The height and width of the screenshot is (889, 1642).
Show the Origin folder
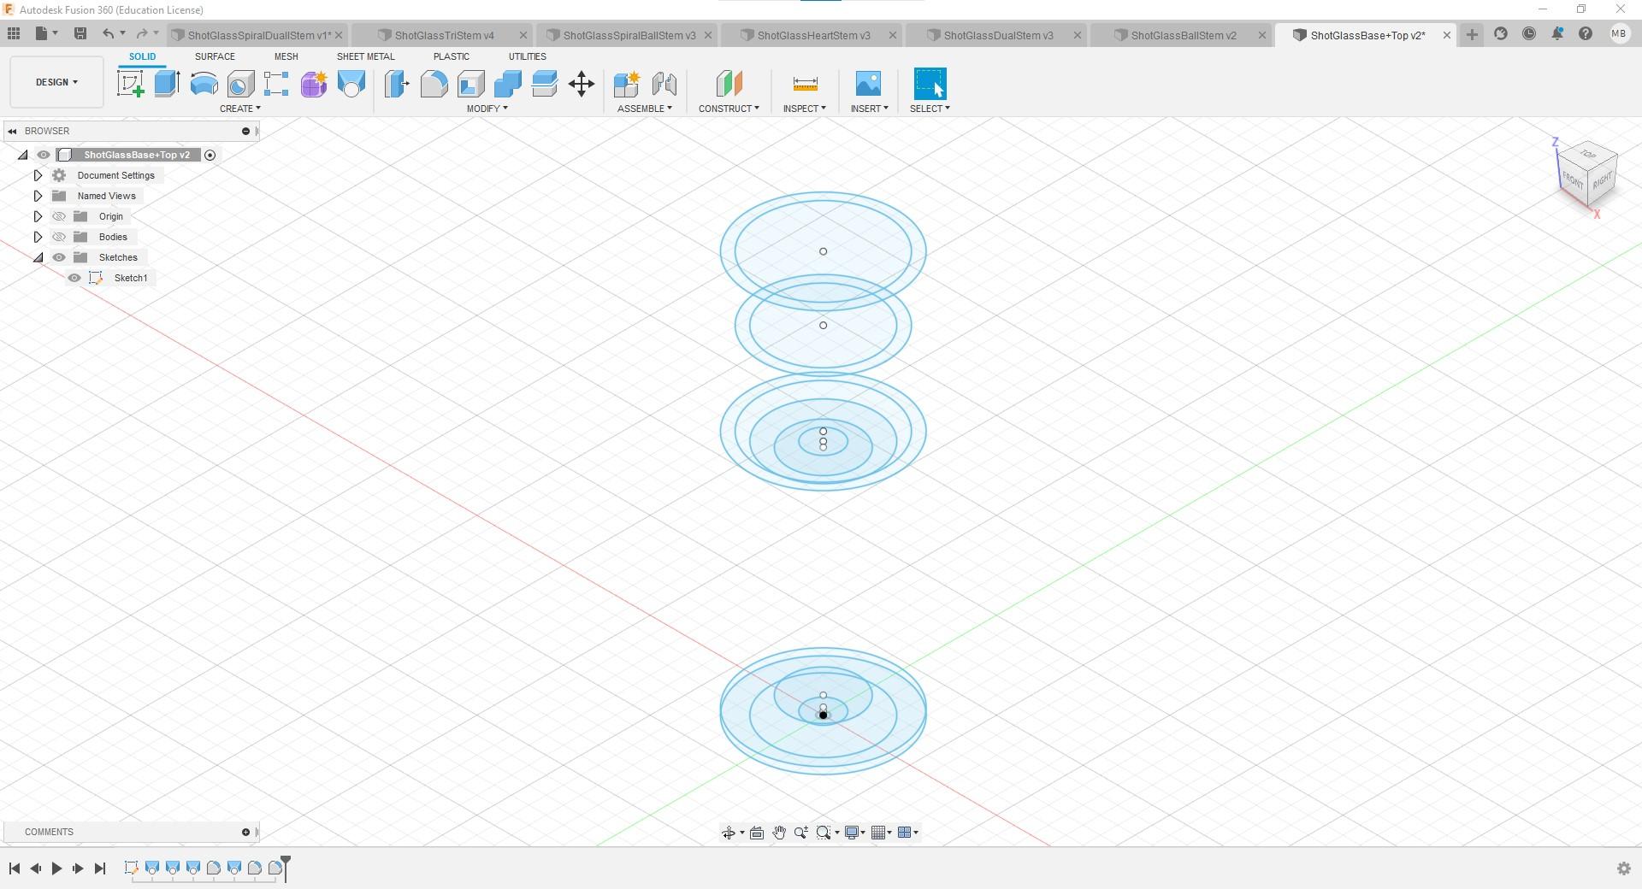point(59,216)
